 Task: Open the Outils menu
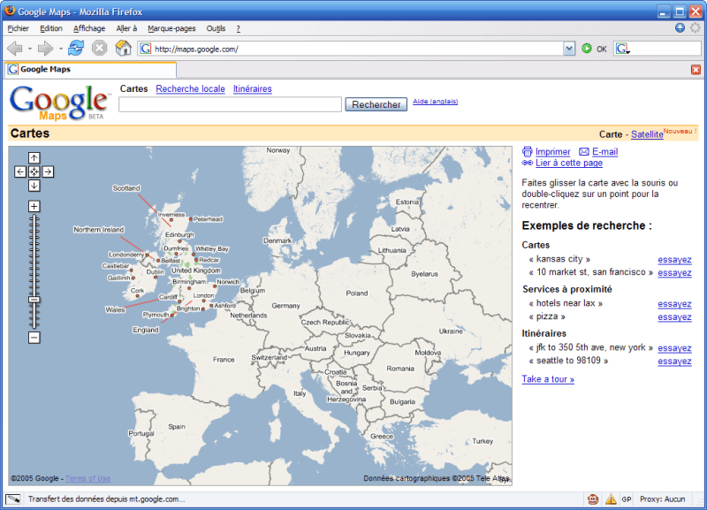tap(216, 28)
